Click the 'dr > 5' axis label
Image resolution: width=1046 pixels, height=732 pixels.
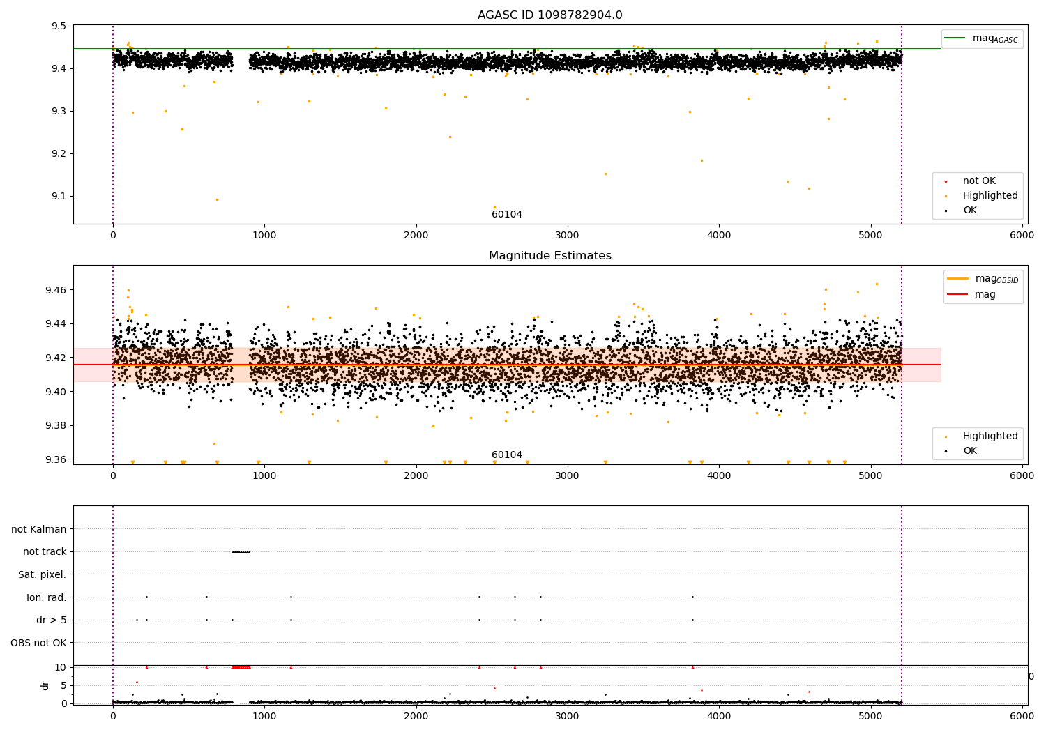click(x=52, y=620)
